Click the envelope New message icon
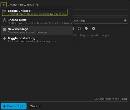The height and width of the screenshot is (110, 130). (4, 29)
